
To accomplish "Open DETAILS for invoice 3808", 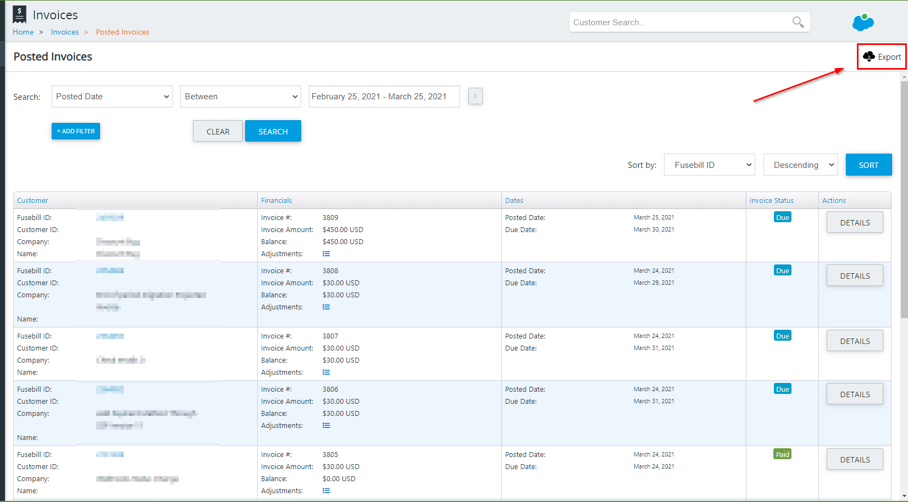I will pos(855,275).
